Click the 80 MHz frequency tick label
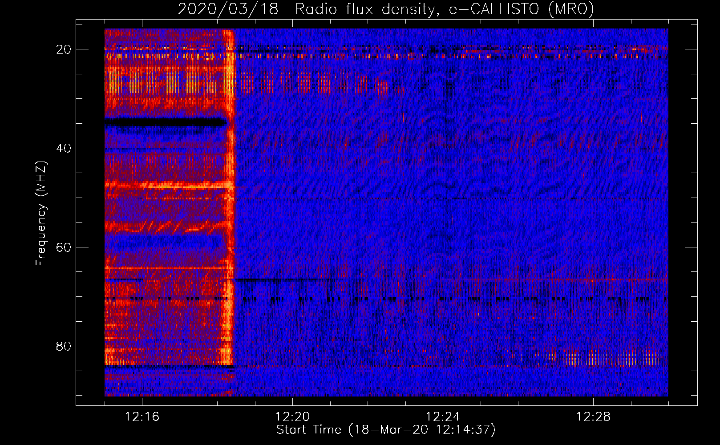 tap(64, 346)
